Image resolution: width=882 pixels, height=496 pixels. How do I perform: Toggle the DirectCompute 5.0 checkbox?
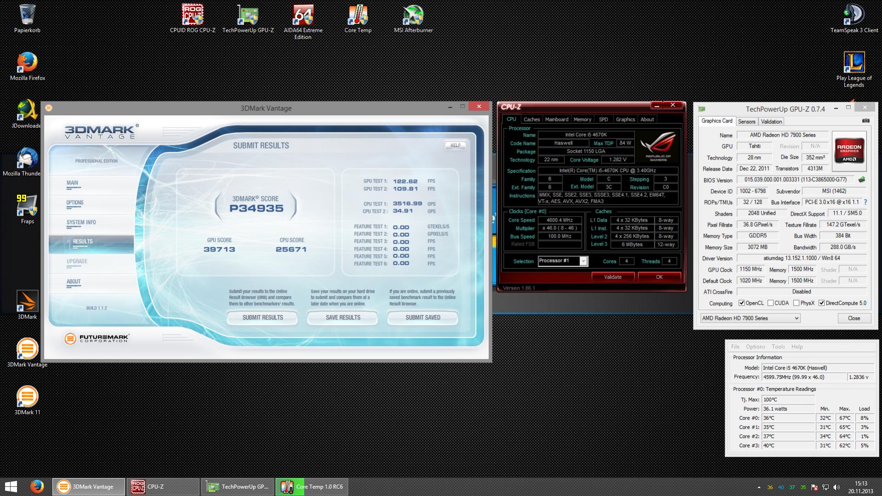point(821,303)
